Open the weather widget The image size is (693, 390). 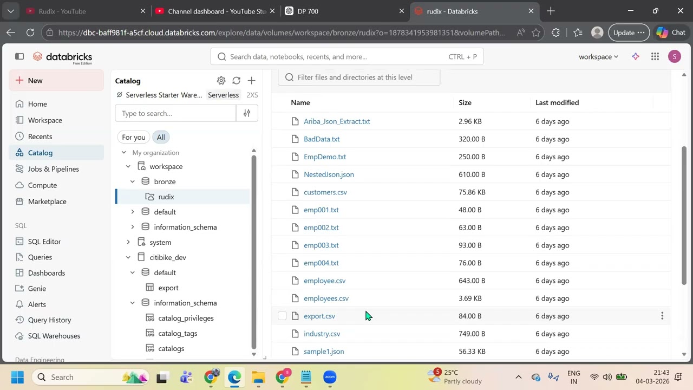455,376
